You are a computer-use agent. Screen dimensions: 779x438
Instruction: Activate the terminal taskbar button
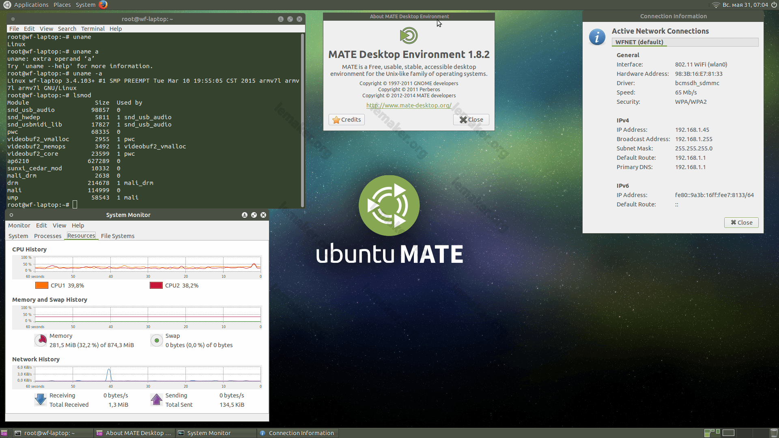point(53,433)
